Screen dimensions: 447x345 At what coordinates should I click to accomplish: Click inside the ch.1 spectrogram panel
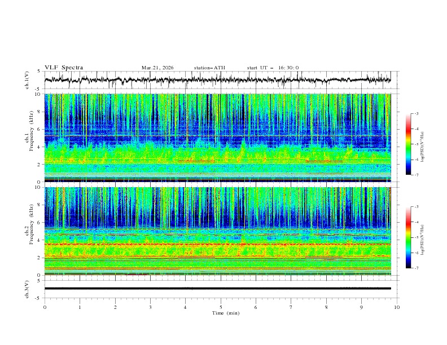point(217,138)
